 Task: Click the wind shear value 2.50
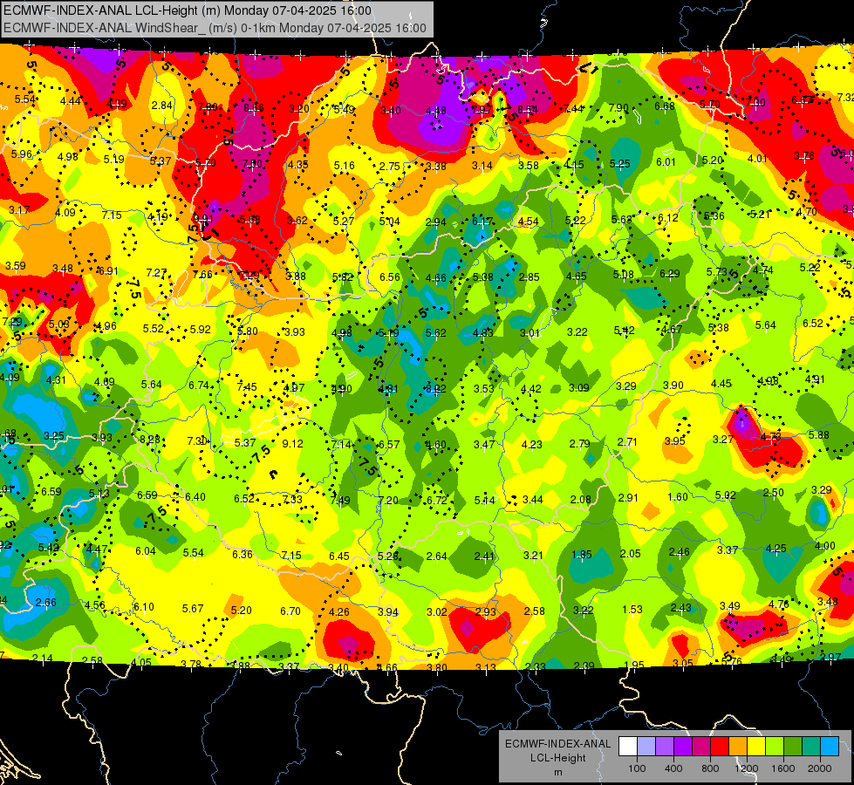(774, 493)
